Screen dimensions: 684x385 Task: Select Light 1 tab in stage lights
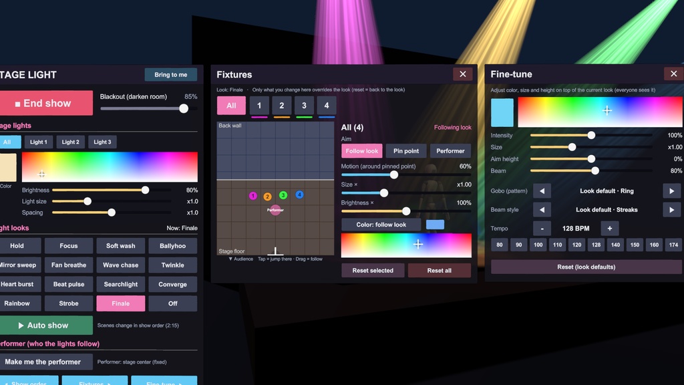click(38, 142)
